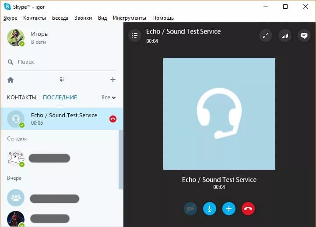The image size is (316, 227).
Task: Minimize the Skype window
Action: (x=266, y=7)
